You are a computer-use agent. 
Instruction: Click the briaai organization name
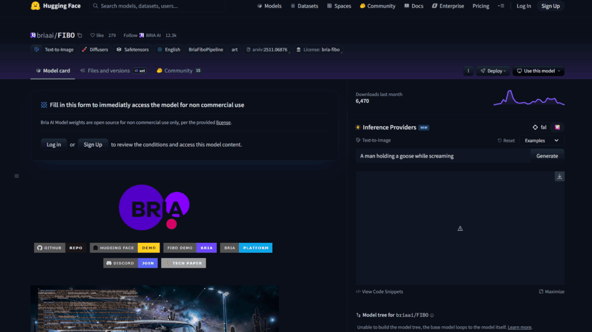click(45, 35)
